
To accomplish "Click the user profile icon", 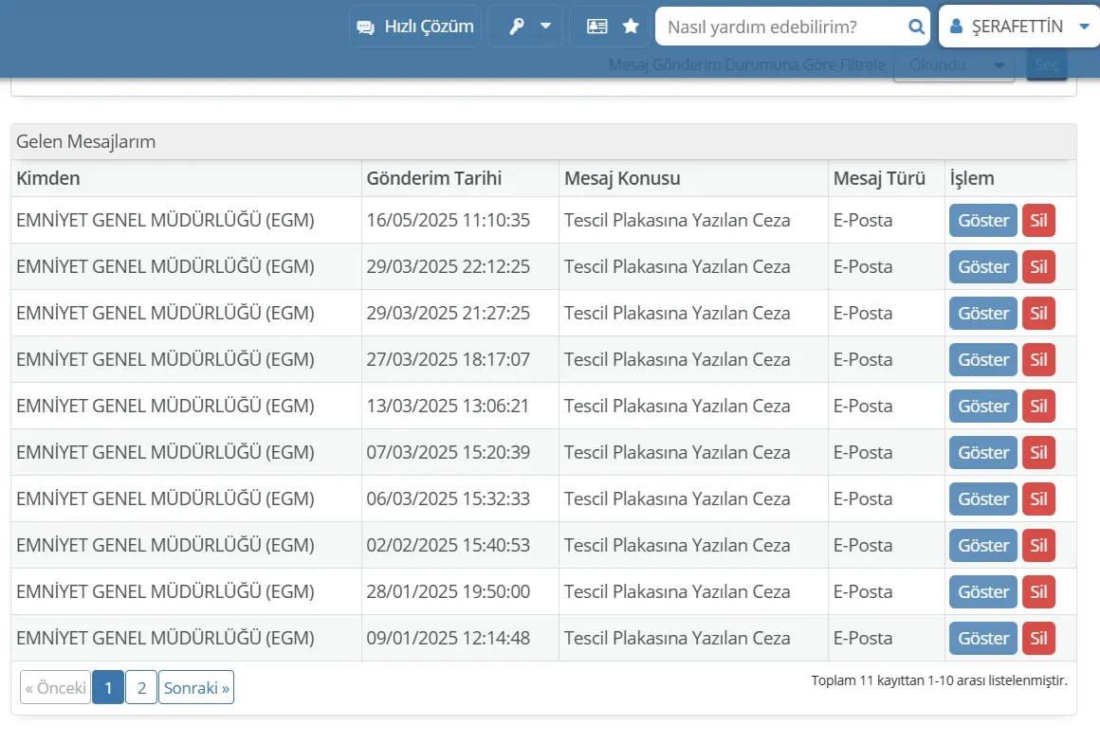I will click(956, 27).
